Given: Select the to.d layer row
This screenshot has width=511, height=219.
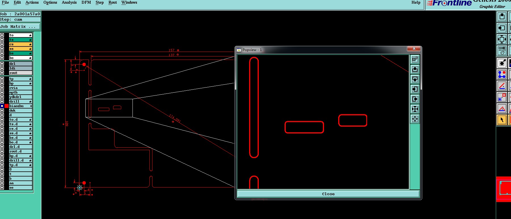Looking at the screenshot, I should (20, 120).
